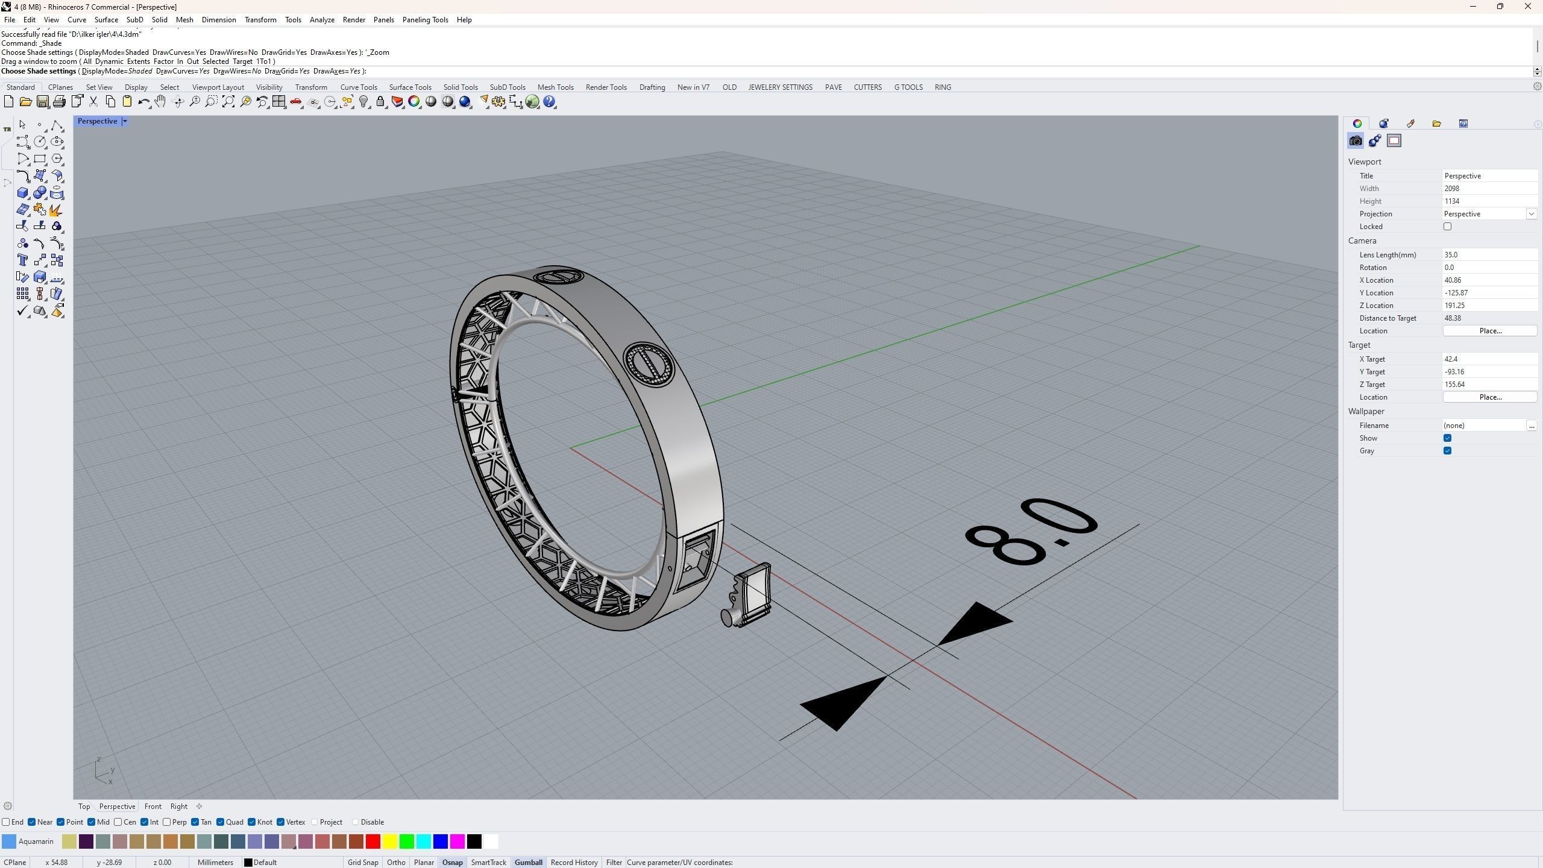
Task: Select the Rotate view tool
Action: coord(178,102)
